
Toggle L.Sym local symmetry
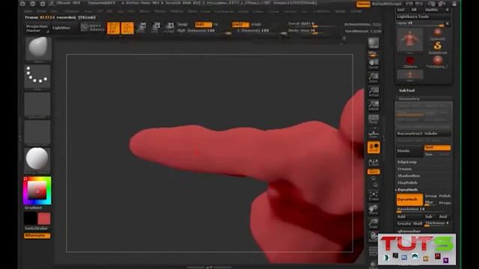(x=373, y=162)
